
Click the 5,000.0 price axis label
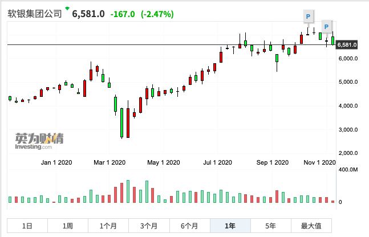coord(348,82)
